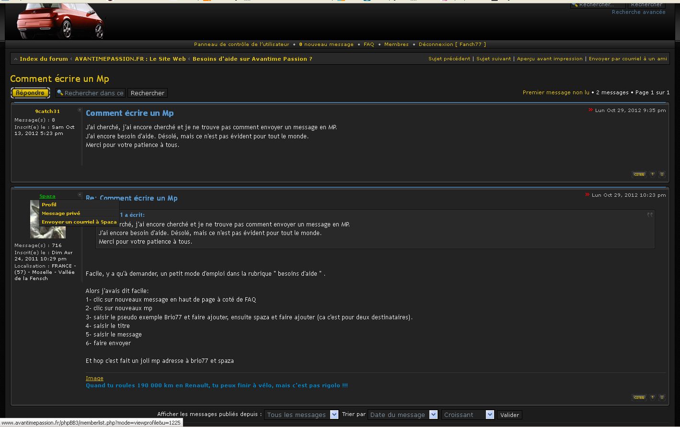Report Spaza's reply with the exclamation icon
Image resolution: width=680 pixels, height=427 pixels.
652,397
